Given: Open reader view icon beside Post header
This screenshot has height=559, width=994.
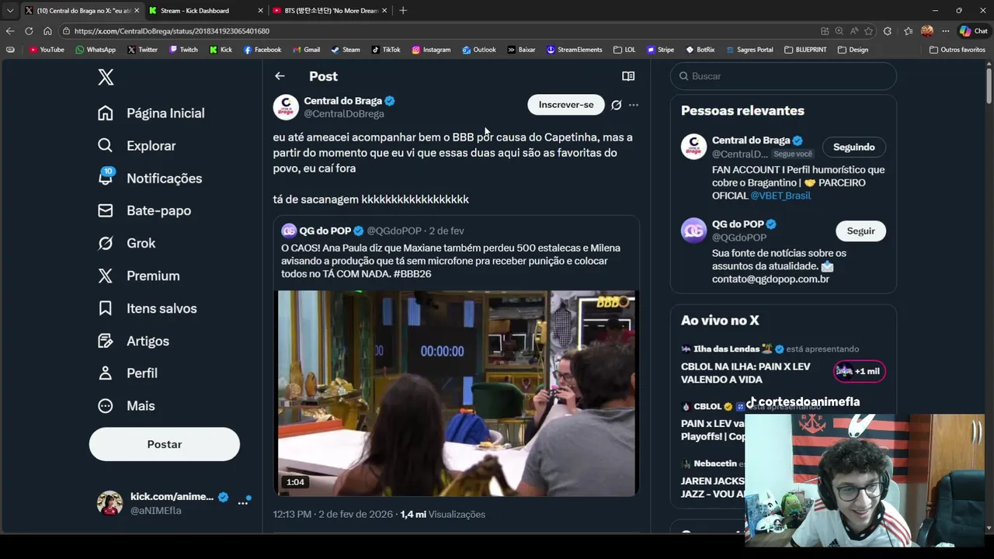Looking at the screenshot, I should [x=628, y=76].
